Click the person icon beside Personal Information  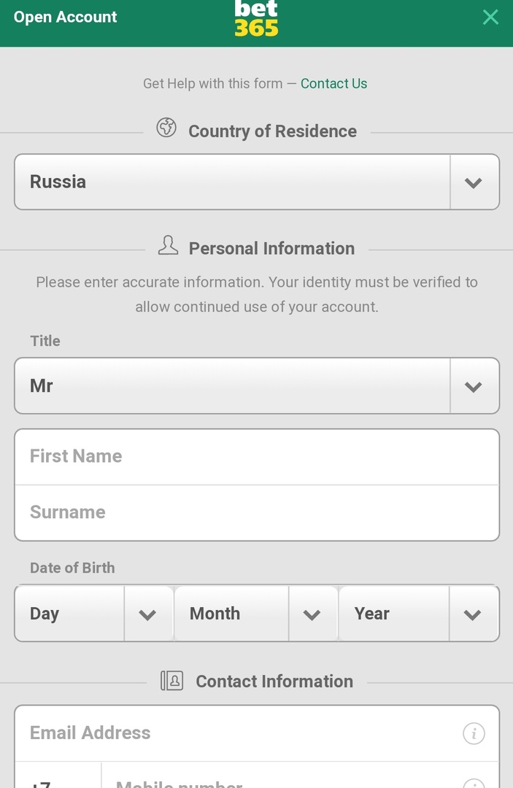click(168, 246)
